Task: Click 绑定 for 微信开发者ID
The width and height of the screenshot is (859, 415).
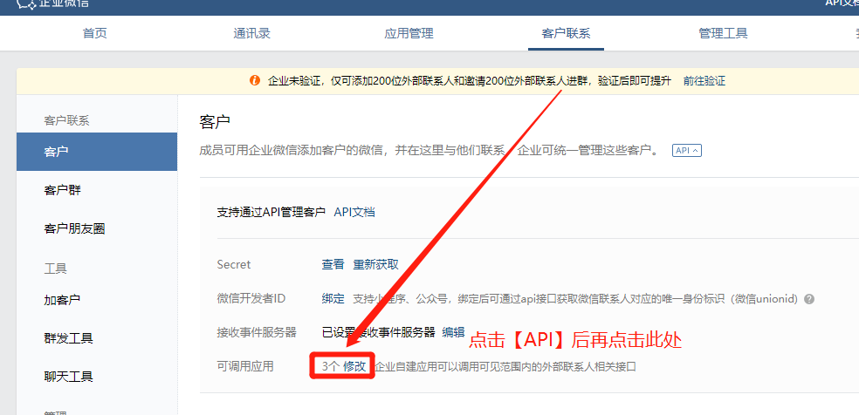Action: tap(333, 298)
